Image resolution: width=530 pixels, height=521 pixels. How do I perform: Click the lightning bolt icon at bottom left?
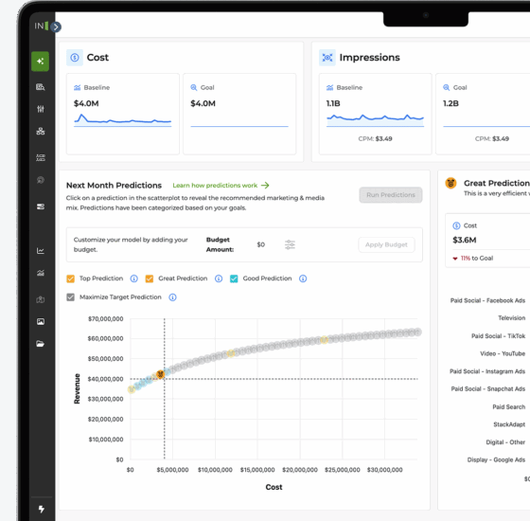click(41, 509)
